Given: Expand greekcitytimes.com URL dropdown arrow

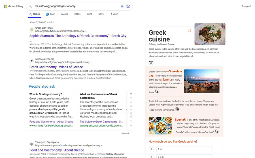Looking at the screenshot, I should pyautogui.click(x=87, y=31).
